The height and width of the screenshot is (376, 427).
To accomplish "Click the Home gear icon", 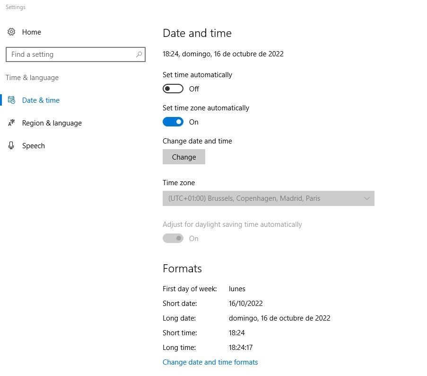I will pyautogui.click(x=11, y=32).
